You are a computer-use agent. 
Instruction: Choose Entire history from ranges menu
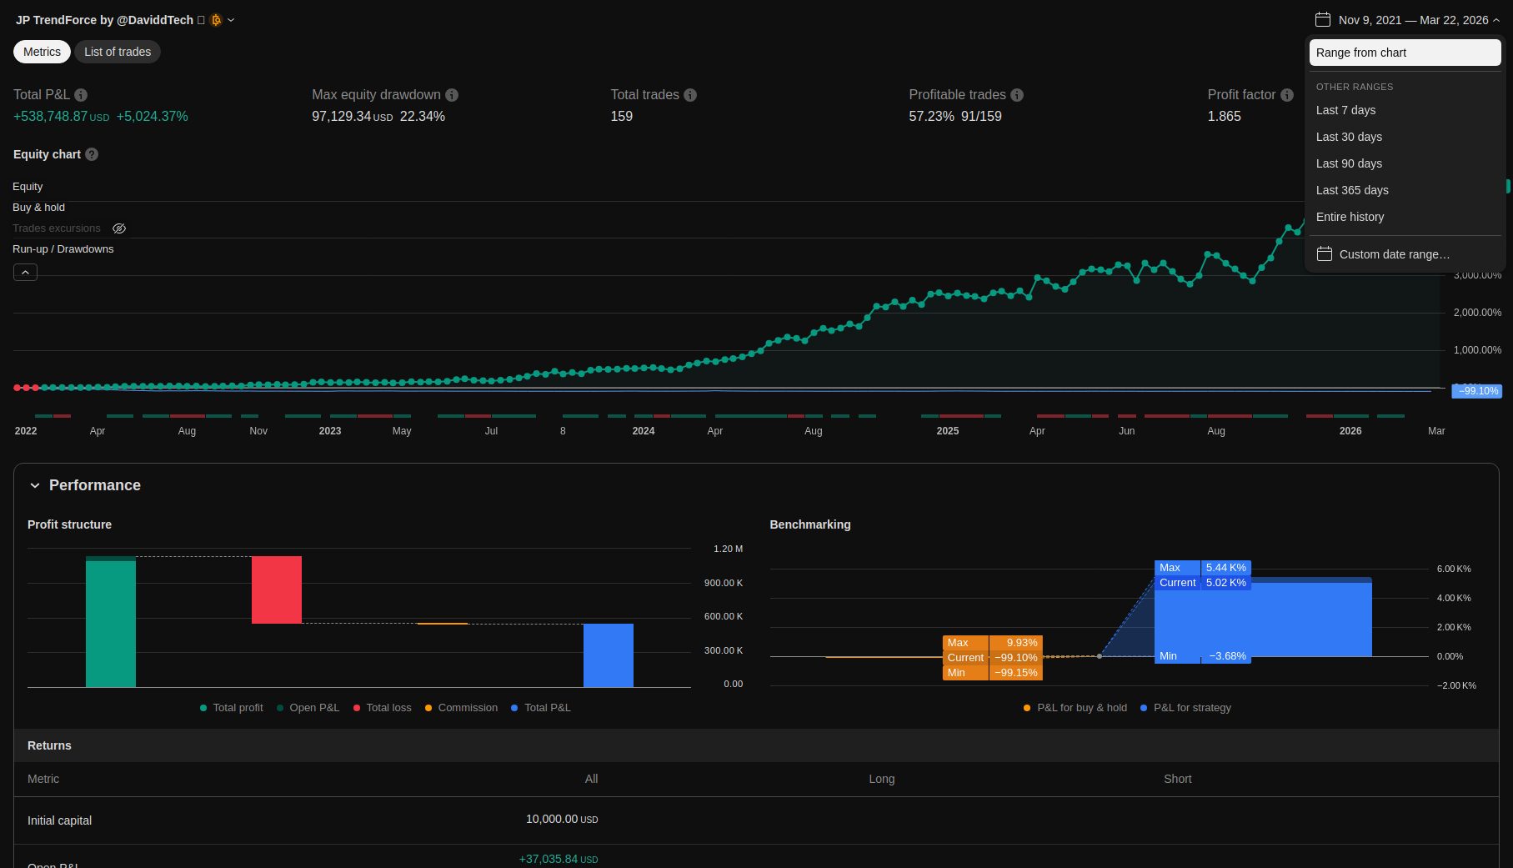1350,217
